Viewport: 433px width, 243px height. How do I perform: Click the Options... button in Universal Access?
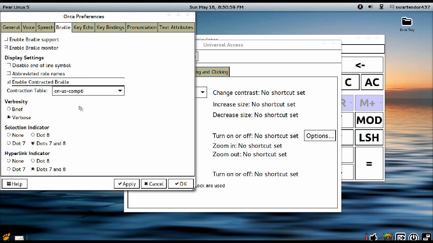(x=320, y=136)
